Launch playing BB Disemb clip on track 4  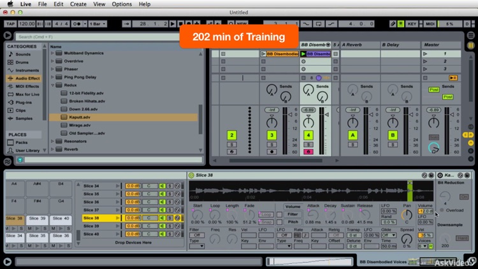pyautogui.click(x=303, y=54)
